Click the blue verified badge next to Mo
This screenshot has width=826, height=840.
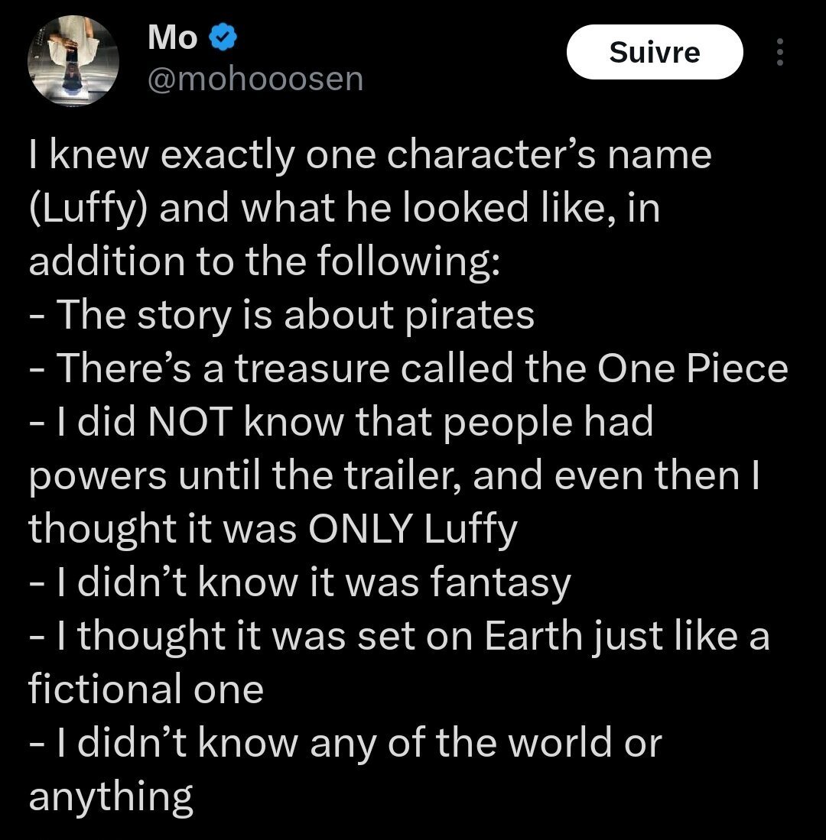pos(223,37)
